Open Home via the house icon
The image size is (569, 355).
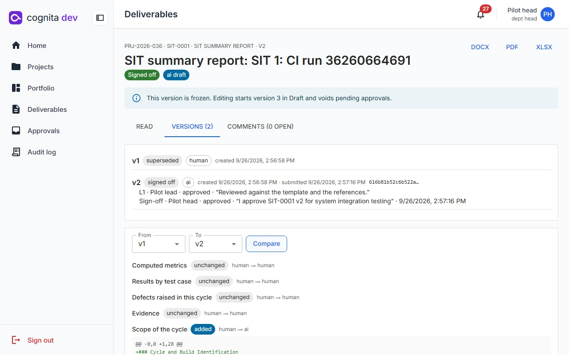[16, 45]
